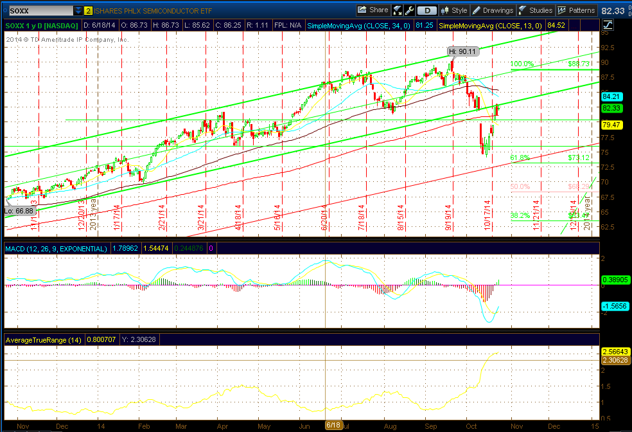This screenshot has height=432, width=632.
Task: Click the Oct label on time axis
Action: [471, 426]
